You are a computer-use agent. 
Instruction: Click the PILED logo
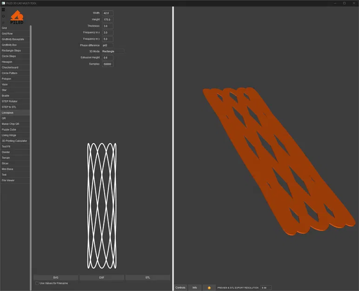(x=17, y=17)
